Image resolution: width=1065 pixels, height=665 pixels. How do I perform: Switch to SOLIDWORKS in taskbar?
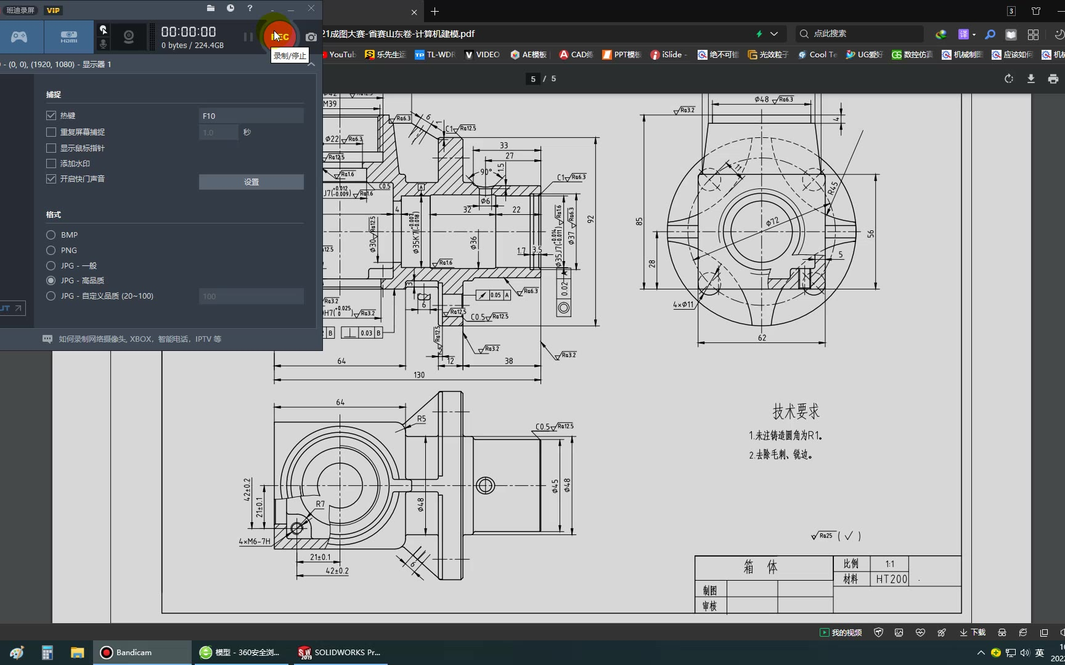coord(340,653)
